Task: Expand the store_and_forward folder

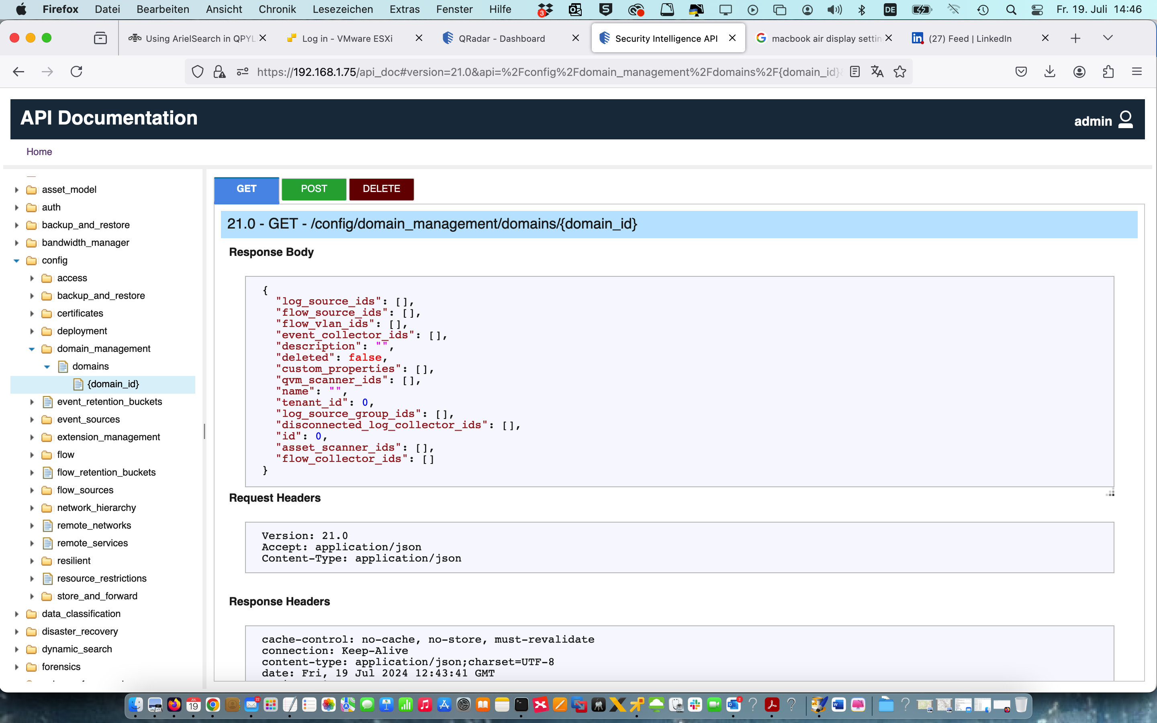Action: [x=32, y=596]
